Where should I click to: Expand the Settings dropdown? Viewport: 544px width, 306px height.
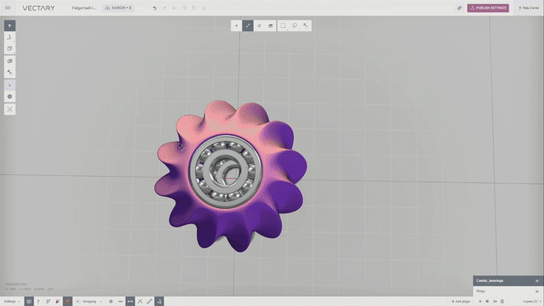[11, 301]
